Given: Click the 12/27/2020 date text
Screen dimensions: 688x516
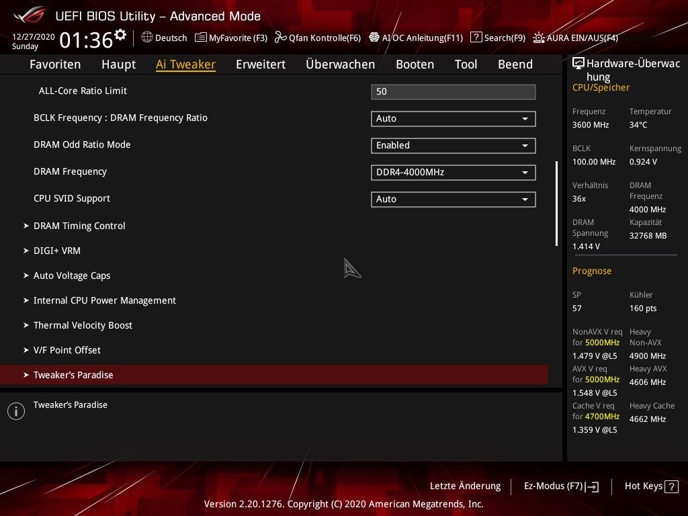Looking at the screenshot, I should click(x=34, y=37).
